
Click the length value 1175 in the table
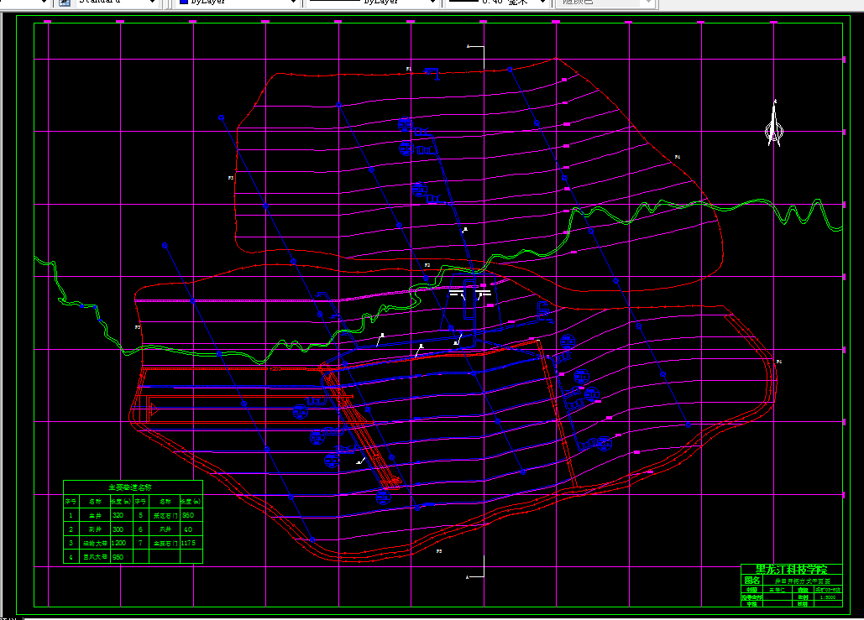[x=188, y=543]
